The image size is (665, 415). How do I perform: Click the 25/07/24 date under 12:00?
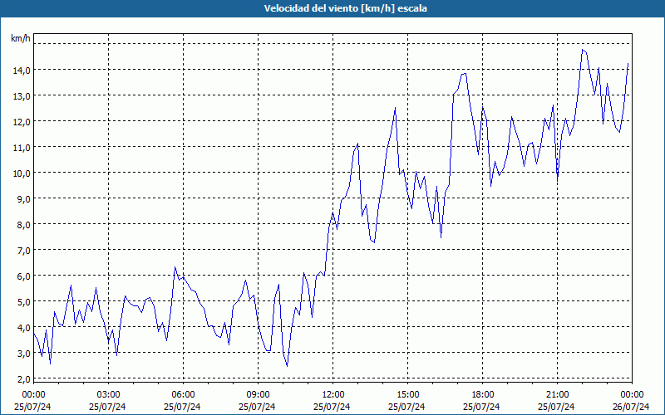[332, 407]
